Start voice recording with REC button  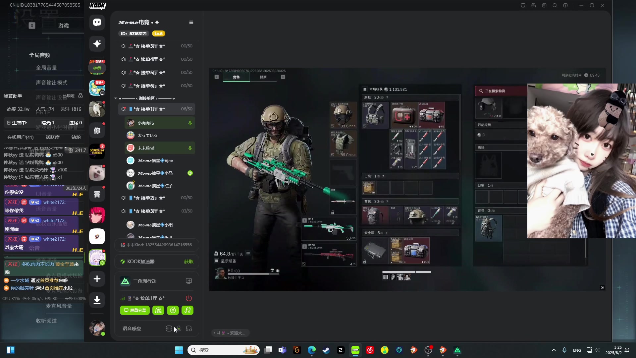(x=158, y=310)
